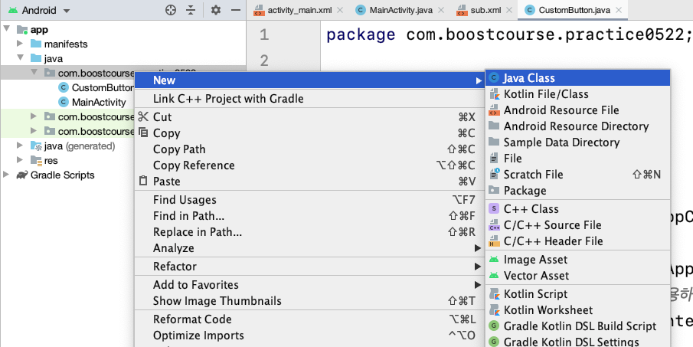Select Scratch File entry
The width and height of the screenshot is (693, 347).
577,175
